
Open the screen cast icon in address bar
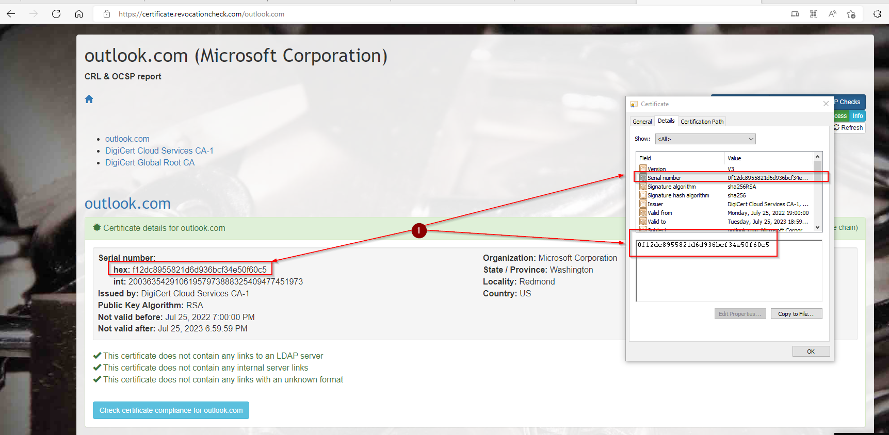point(795,14)
